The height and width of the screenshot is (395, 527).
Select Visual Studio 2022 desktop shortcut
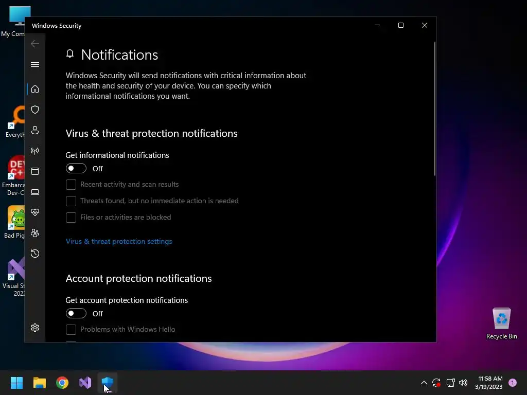click(13, 276)
